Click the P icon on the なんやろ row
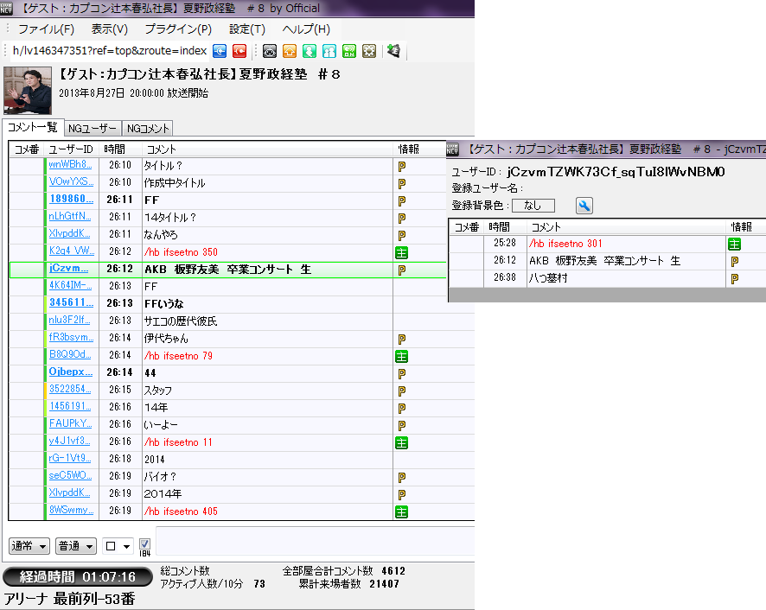 pos(401,236)
